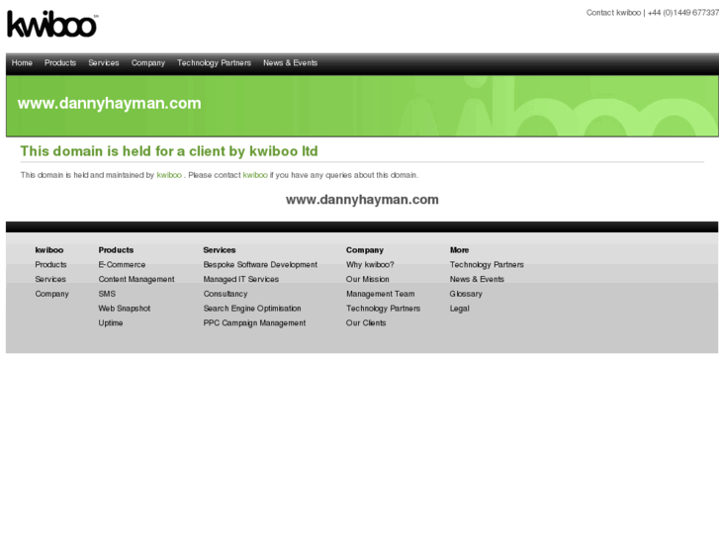Open the E-Commerce footer link

pos(122,265)
